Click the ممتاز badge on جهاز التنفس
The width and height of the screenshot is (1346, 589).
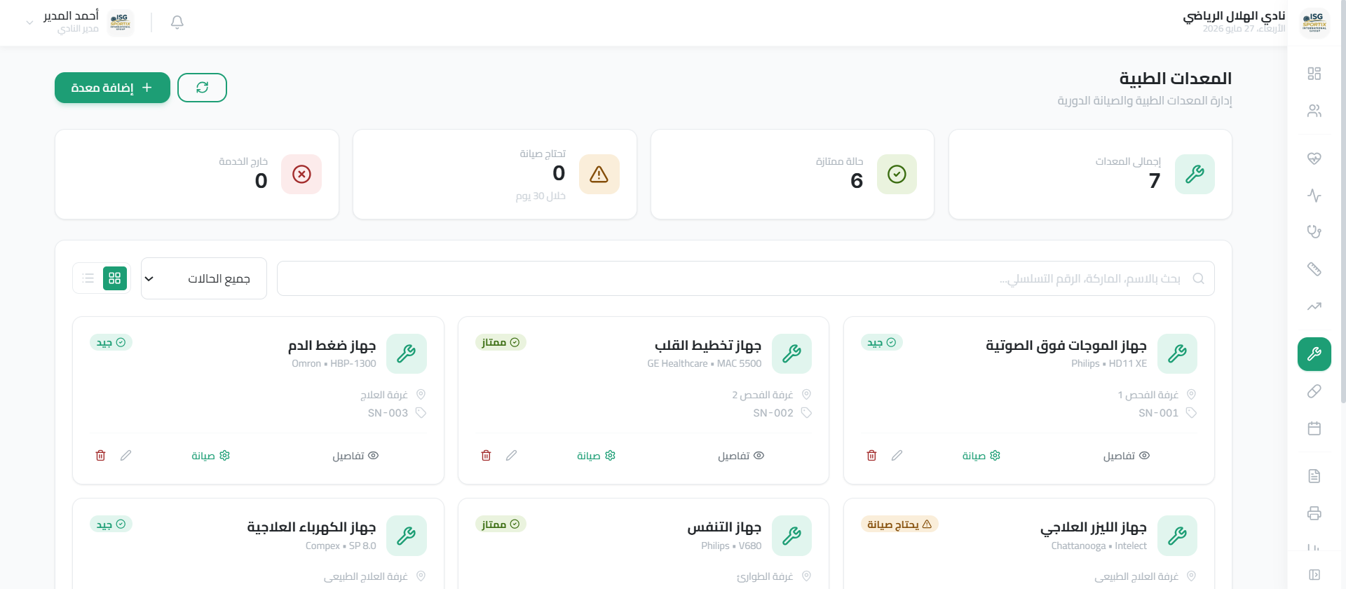[501, 524]
